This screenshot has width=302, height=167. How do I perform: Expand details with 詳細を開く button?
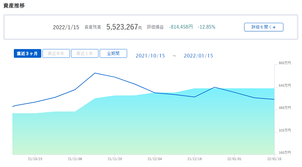pos(264,27)
